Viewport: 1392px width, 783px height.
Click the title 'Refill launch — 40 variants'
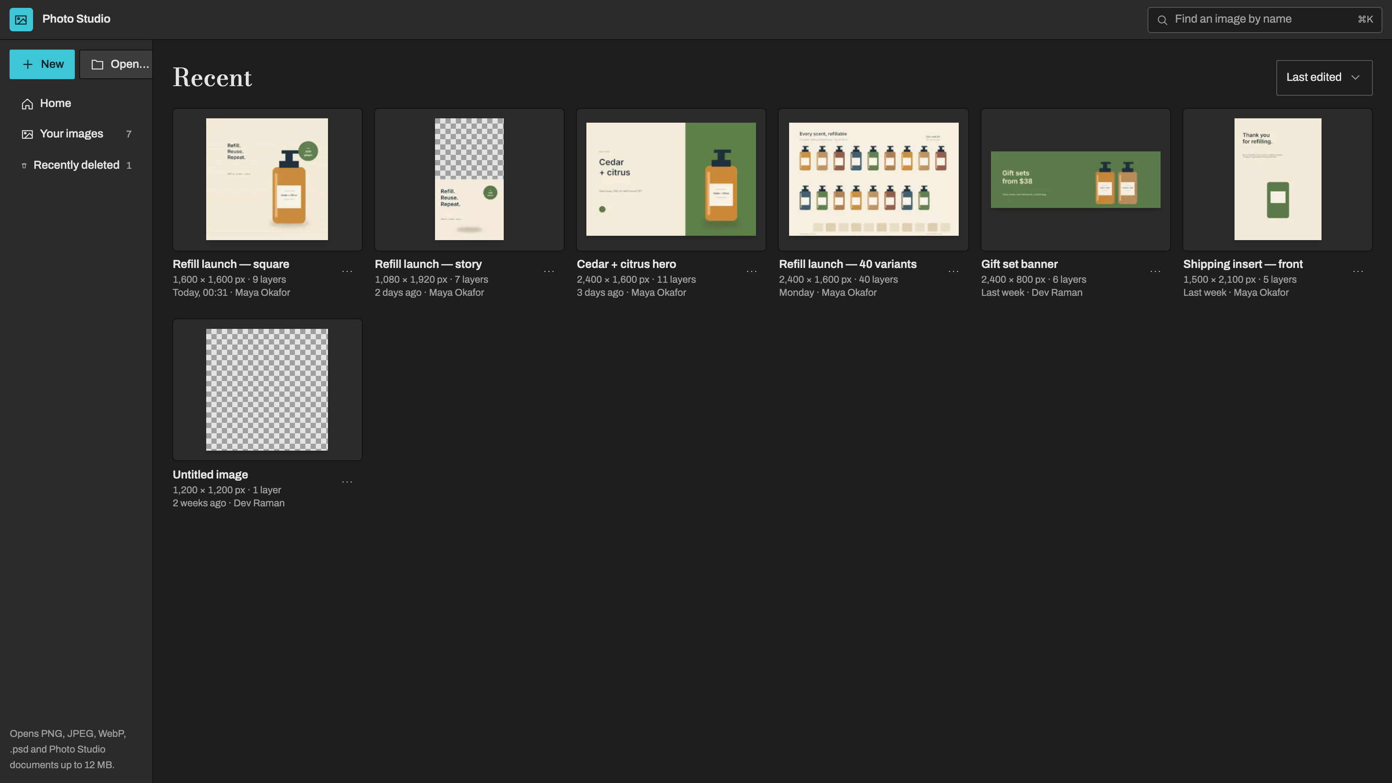coord(848,264)
